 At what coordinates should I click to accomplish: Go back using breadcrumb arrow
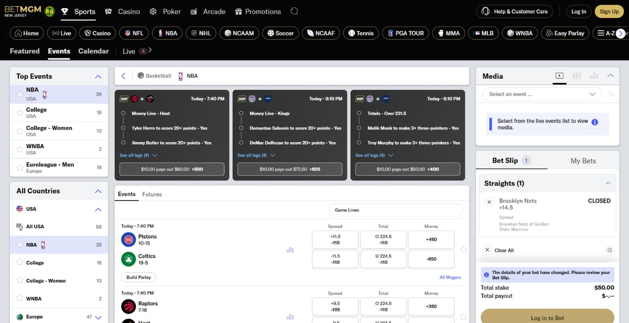click(123, 76)
